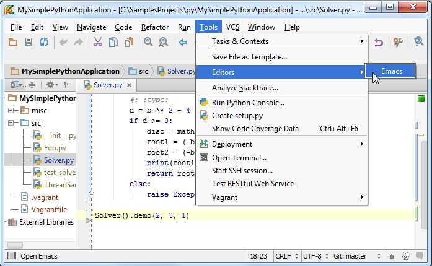Choose Analyze Stacktrace

pyautogui.click(x=282, y=88)
